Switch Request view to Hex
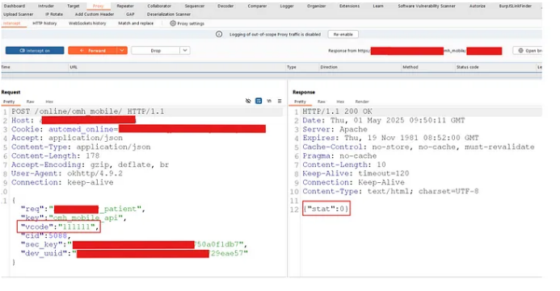 tap(49, 102)
